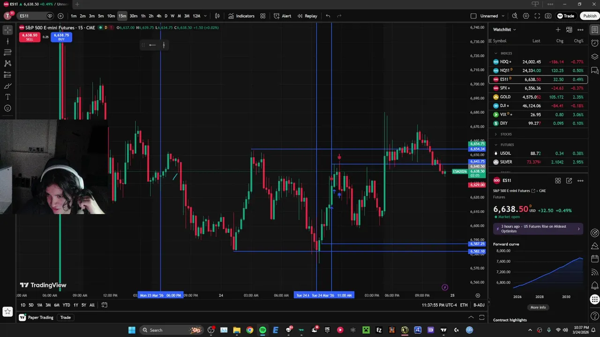Open candle chart style selector

[217, 16]
